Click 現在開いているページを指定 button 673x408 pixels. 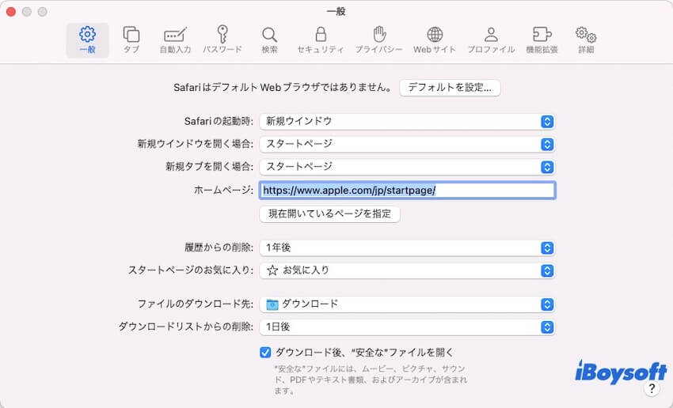329,213
